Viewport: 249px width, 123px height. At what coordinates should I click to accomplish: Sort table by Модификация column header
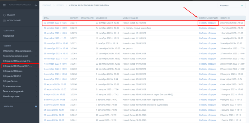tap(130, 18)
